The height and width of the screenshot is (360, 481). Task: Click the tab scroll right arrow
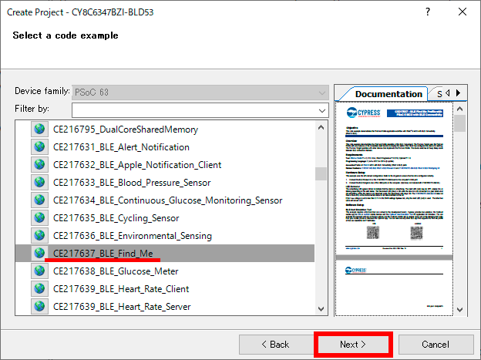(459, 93)
